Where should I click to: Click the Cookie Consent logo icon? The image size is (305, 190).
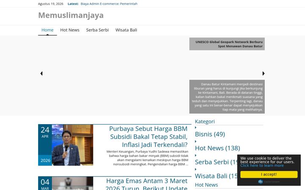(261, 182)
